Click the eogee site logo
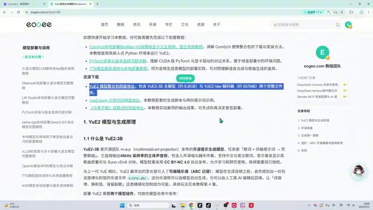373x210 pixels. [x=39, y=24]
